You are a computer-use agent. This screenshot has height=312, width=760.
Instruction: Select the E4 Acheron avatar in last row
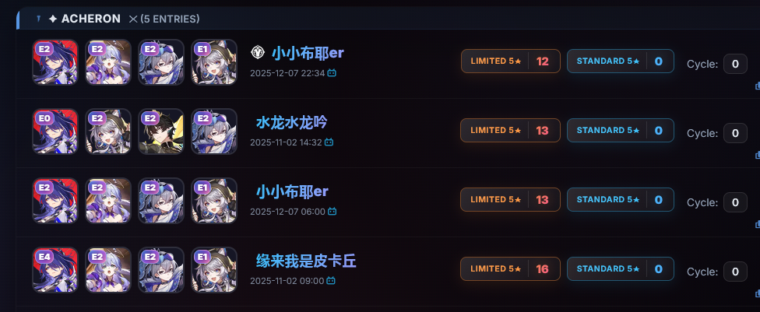(55, 270)
